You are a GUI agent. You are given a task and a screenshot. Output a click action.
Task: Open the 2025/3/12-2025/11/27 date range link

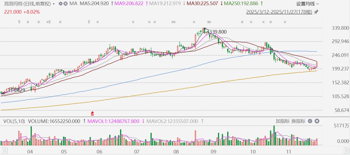point(279,12)
